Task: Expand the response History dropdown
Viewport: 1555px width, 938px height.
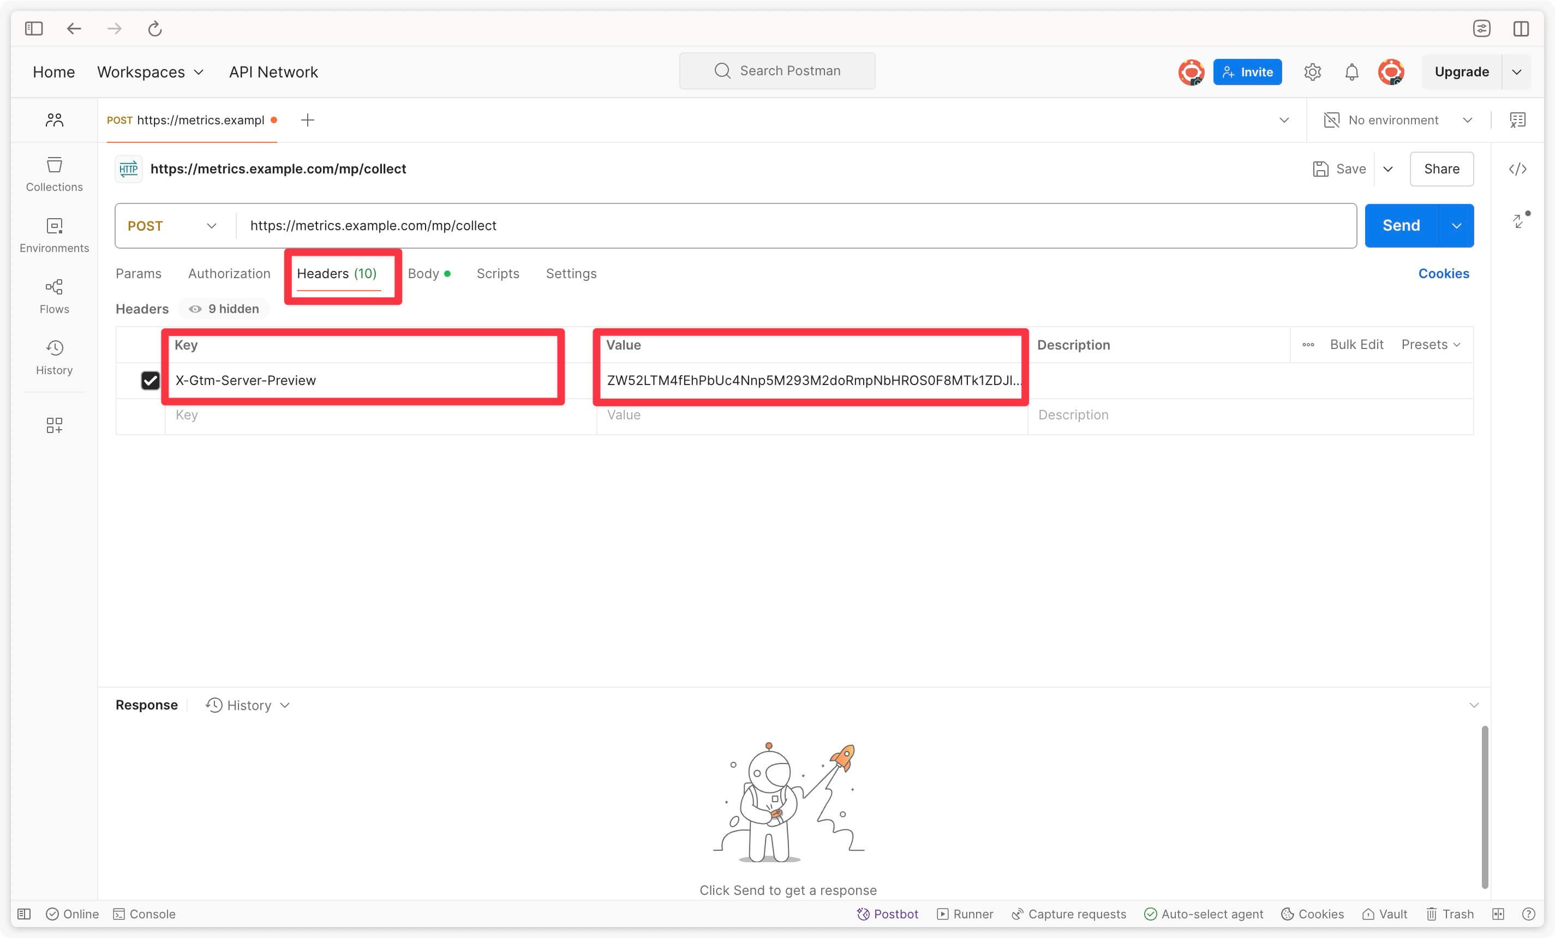Action: point(248,705)
